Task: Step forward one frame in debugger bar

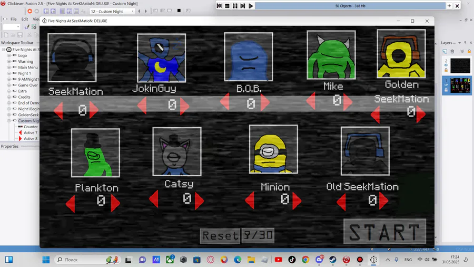Action: [x=243, y=6]
